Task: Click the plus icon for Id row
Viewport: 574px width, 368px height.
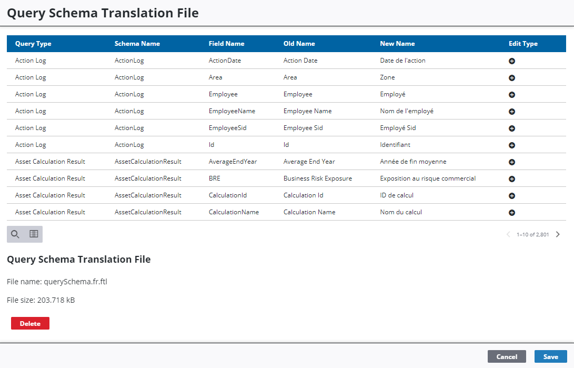Action: click(511, 145)
